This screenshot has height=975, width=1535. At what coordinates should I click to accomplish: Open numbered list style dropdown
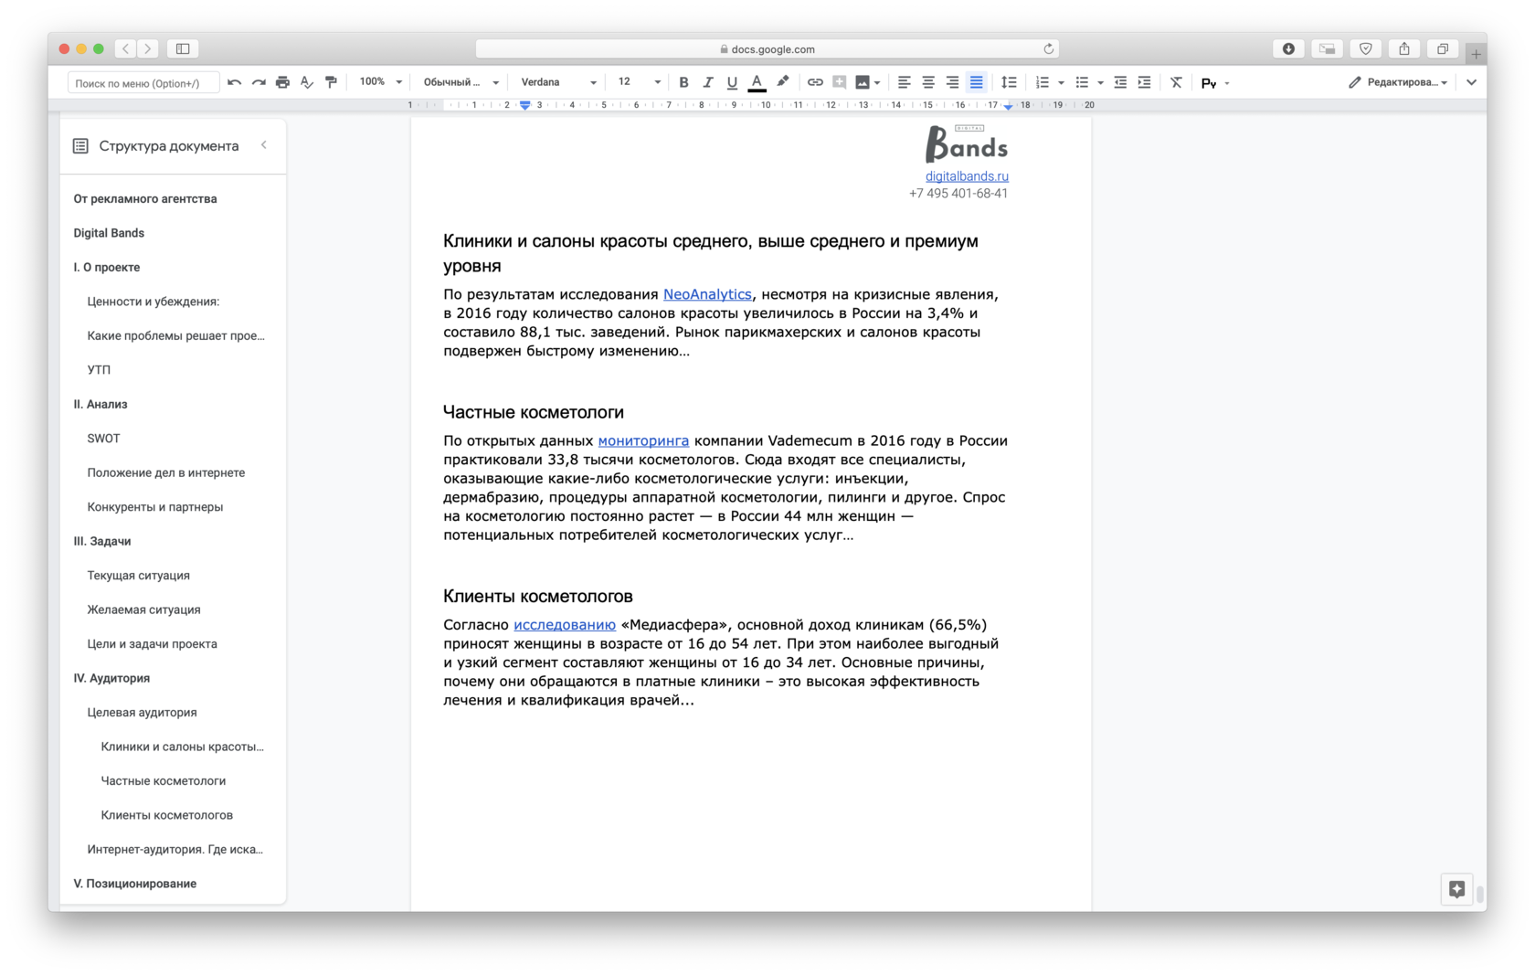tap(1061, 82)
